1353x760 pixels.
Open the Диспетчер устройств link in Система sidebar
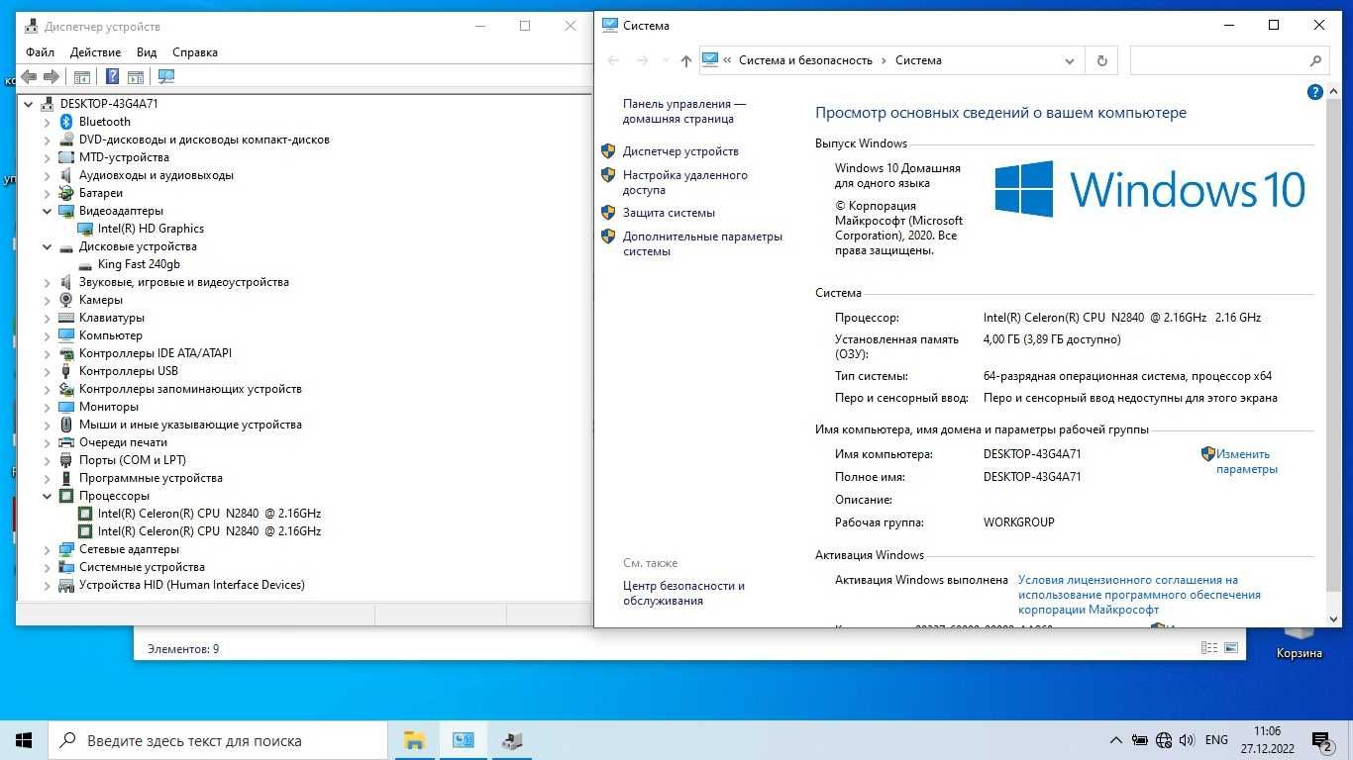(680, 151)
